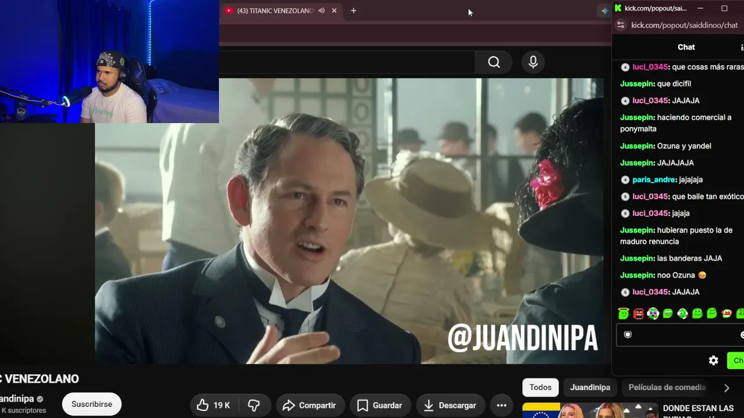Maximize the Kick popout chat window
The image size is (744, 418).
pyautogui.click(x=724, y=8)
